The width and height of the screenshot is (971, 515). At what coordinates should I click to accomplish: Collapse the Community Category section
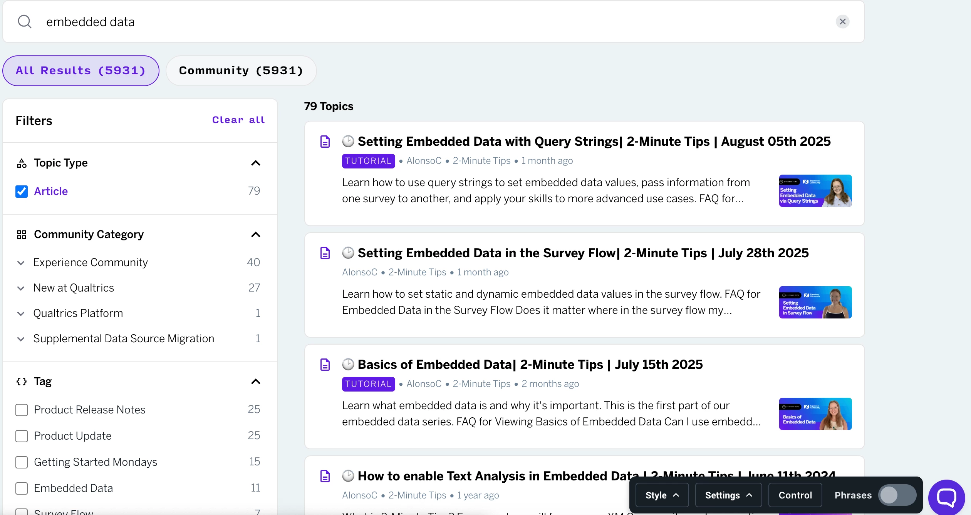click(256, 235)
